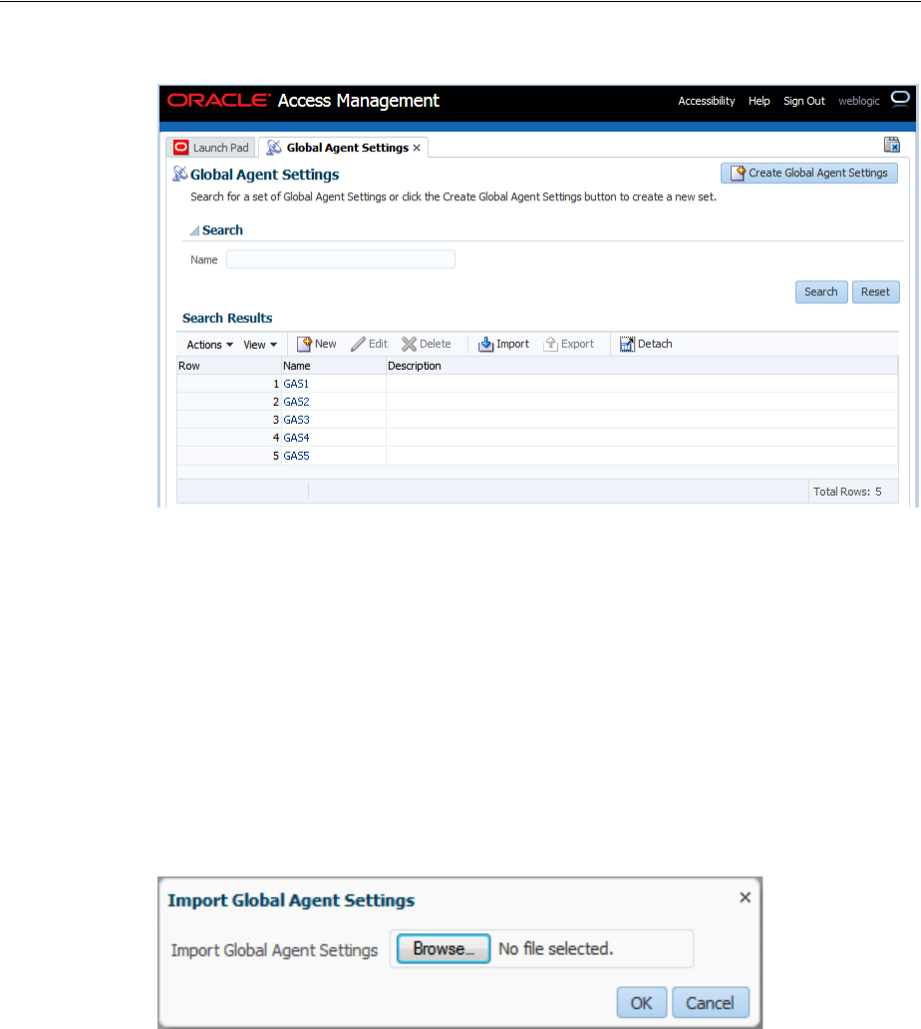Click the New icon in results toolbar
Screen dimensions: 921x1029
[304, 344]
